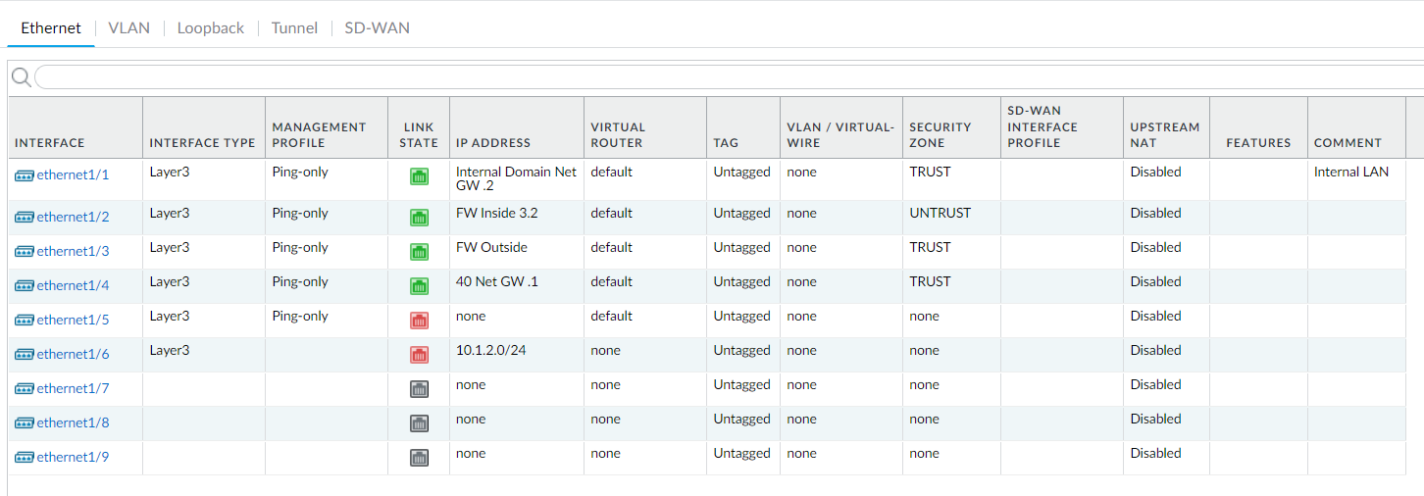
Task: Click red link state icon for ethernet1/6
Action: [419, 355]
